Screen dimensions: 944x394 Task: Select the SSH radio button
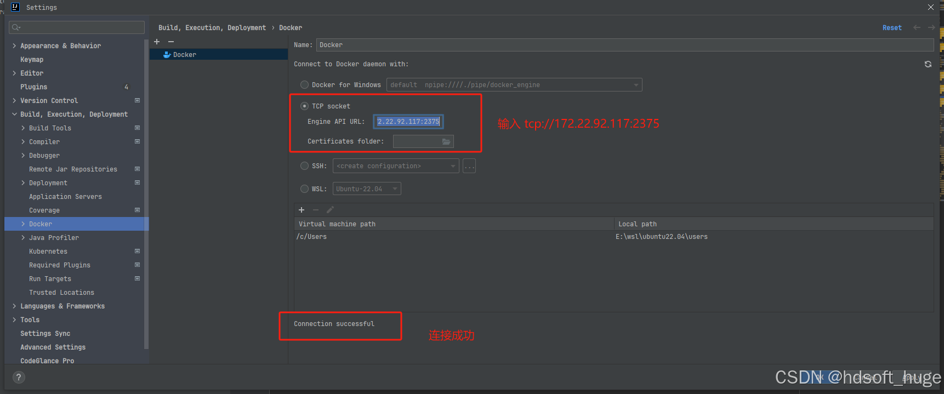[304, 166]
